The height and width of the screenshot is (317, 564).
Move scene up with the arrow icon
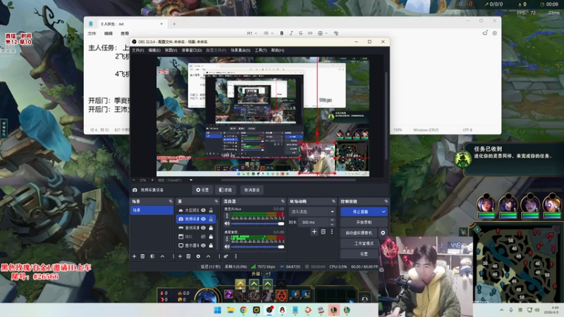[x=162, y=256]
